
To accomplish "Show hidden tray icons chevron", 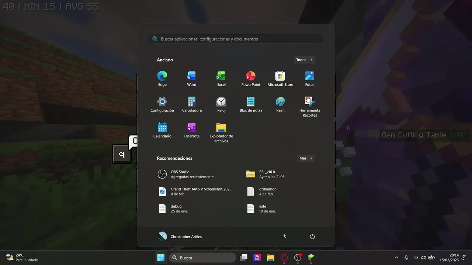I will (396, 258).
